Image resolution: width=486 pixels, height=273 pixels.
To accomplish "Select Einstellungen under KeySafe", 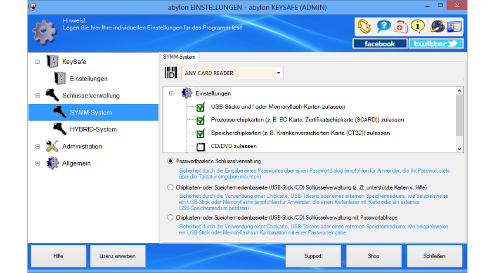I will pyautogui.click(x=88, y=79).
